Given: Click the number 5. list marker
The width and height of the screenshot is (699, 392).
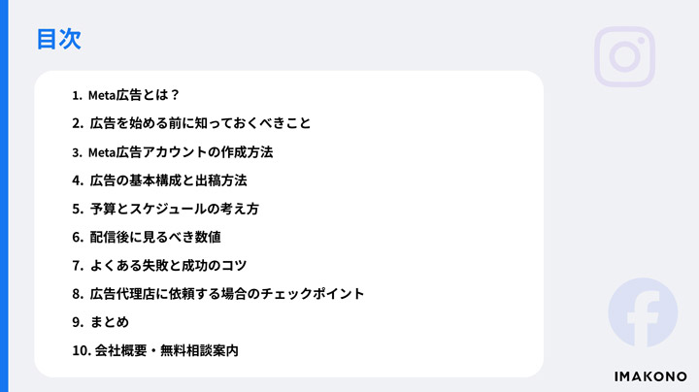Looking at the screenshot, I should [78, 209].
